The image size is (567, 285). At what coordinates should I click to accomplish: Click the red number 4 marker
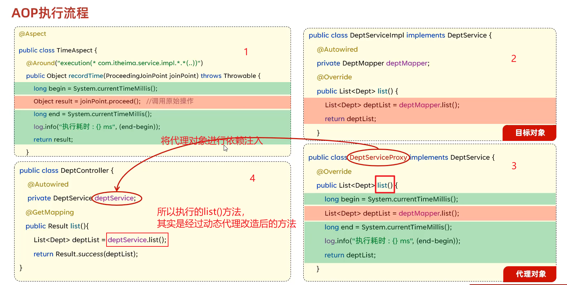pos(252,178)
